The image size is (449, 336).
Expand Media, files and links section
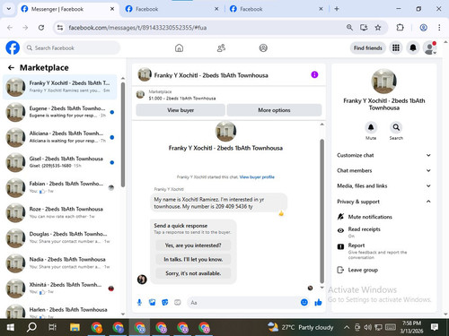384,185
